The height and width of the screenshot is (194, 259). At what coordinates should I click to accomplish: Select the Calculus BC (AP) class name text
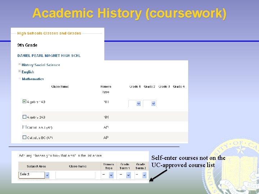click(x=40, y=138)
